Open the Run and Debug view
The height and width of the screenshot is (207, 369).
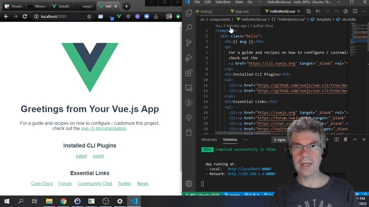click(189, 58)
